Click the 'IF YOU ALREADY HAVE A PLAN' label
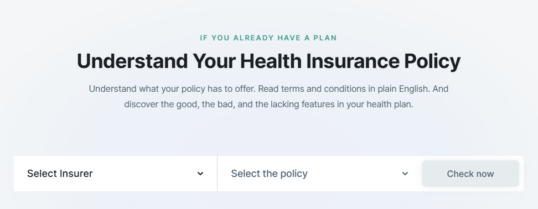538x209 pixels. [268, 38]
